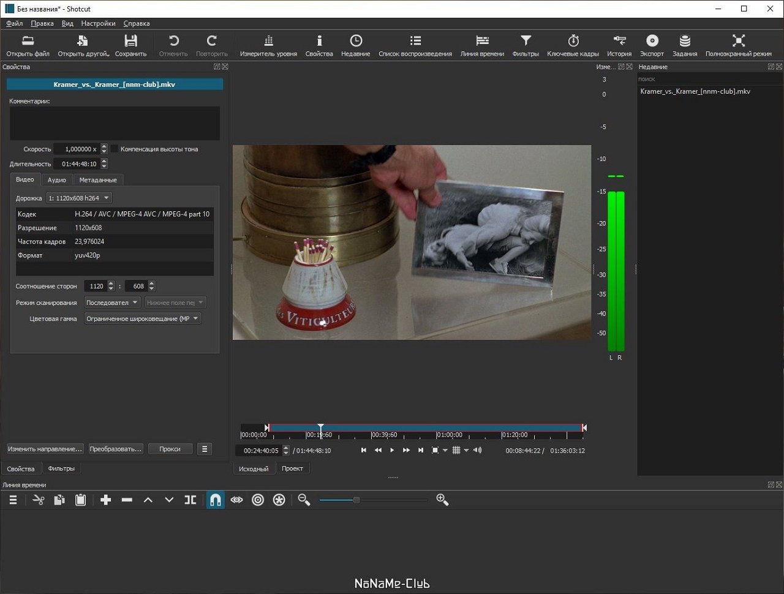Toggle timeline snapping magnet

coord(216,500)
